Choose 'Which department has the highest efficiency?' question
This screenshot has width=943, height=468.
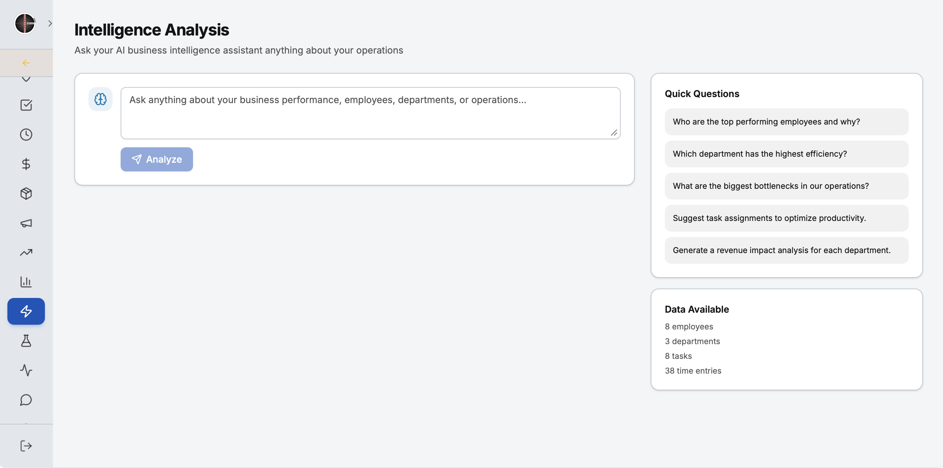786,154
